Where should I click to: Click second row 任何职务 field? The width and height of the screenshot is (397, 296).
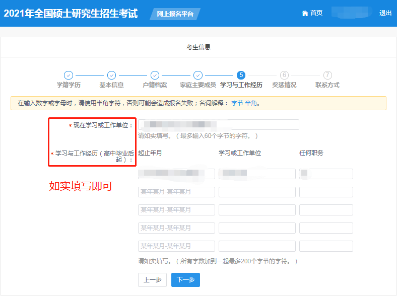[326, 192]
